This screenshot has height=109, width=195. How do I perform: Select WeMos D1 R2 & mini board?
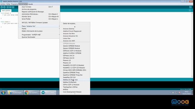point(75,80)
